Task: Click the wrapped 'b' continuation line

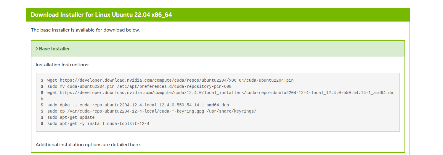Action: tap(42, 99)
